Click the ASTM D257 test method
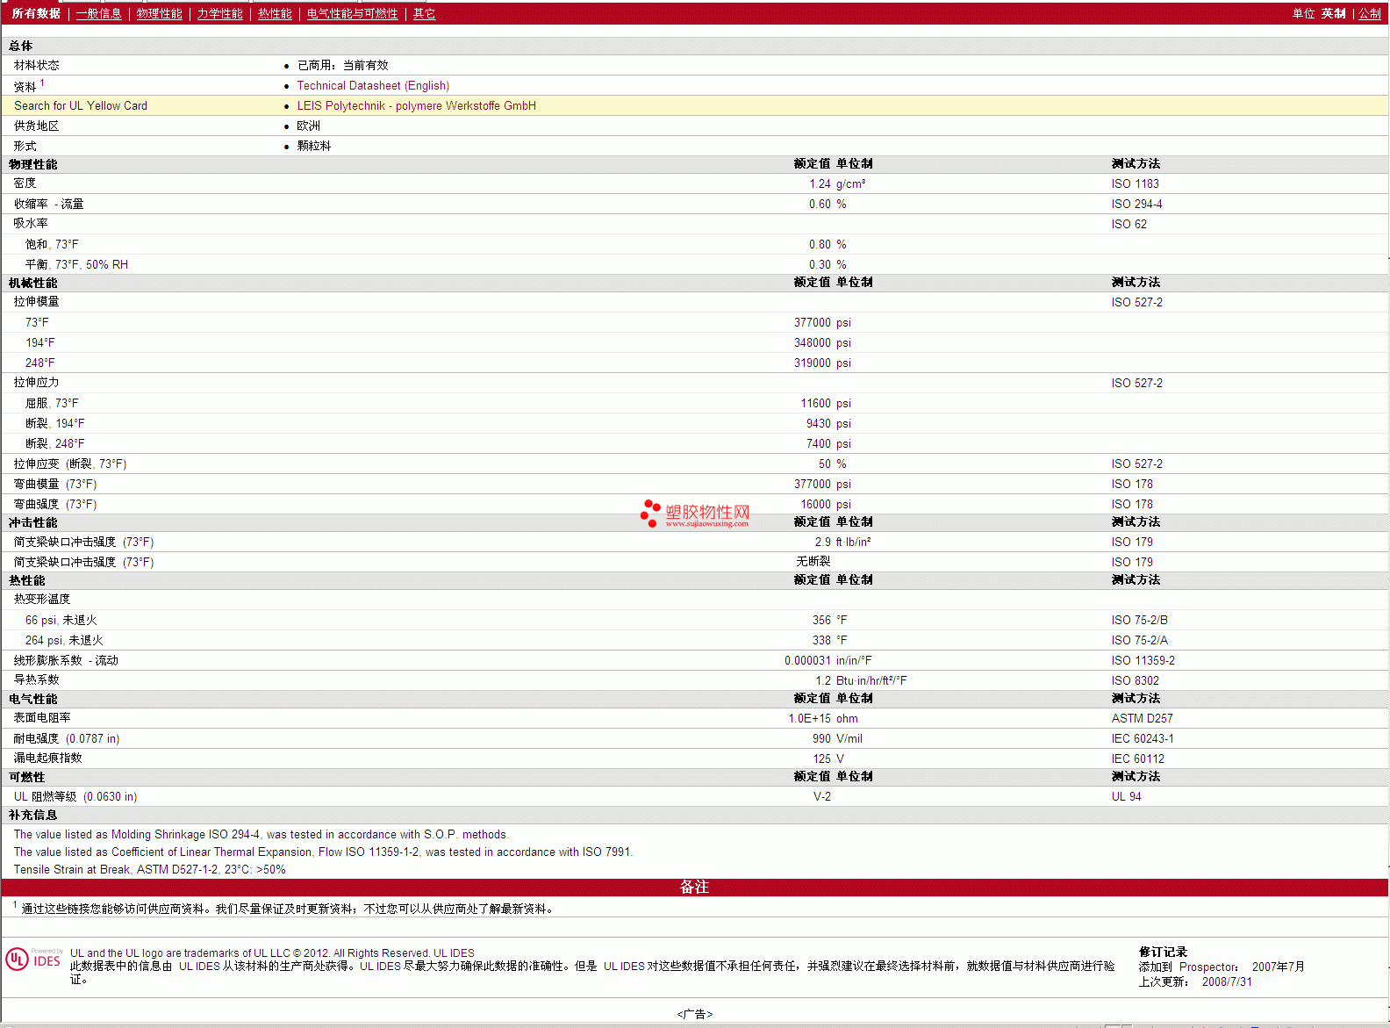Image resolution: width=1390 pixels, height=1028 pixels. click(1142, 719)
